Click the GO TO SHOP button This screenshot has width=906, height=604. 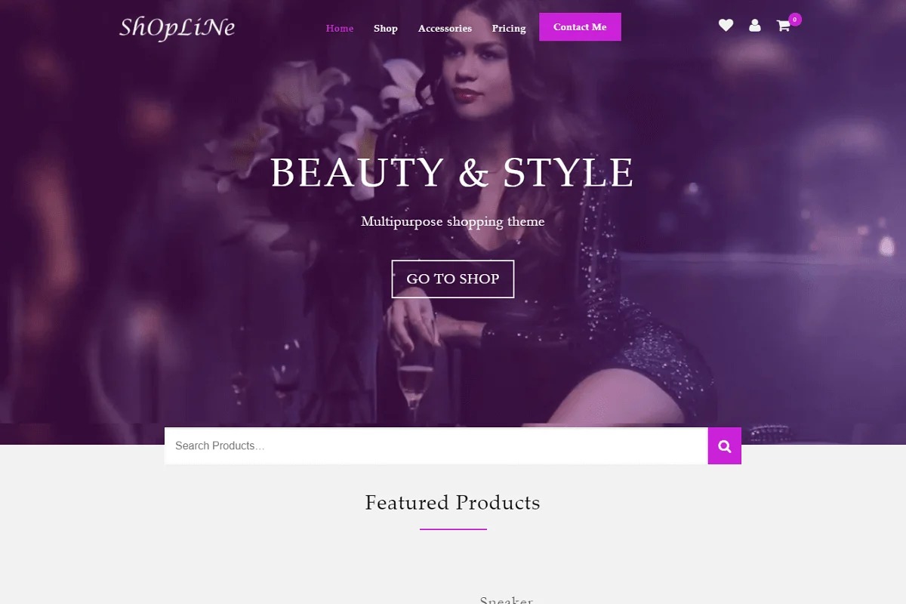(x=453, y=279)
